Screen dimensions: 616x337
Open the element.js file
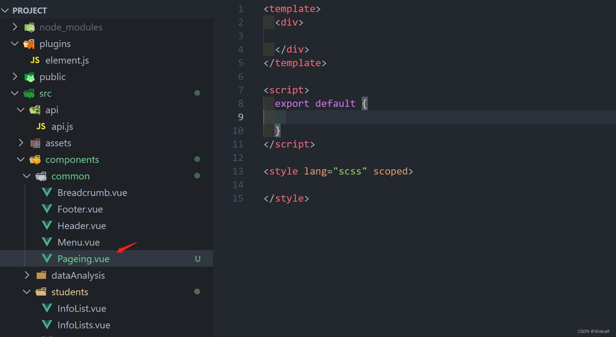[67, 60]
